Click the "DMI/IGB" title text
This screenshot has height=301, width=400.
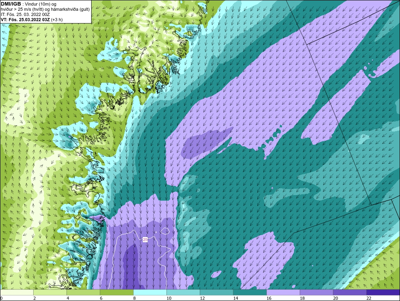pos(11,4)
